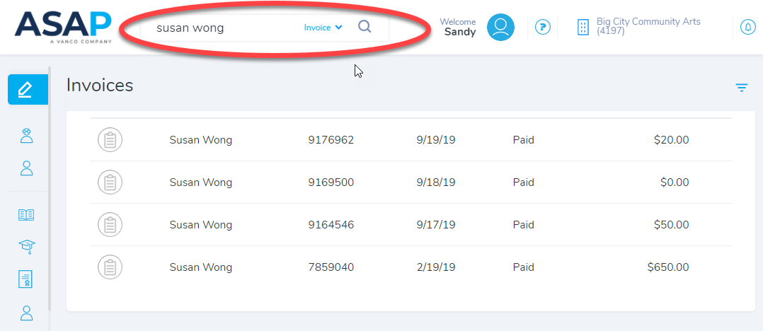Open the help question mark icon
The height and width of the screenshot is (331, 763).
543,28
